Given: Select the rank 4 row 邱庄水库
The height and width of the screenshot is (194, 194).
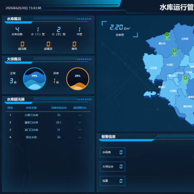Looking at the screenshot, I should [48, 137].
